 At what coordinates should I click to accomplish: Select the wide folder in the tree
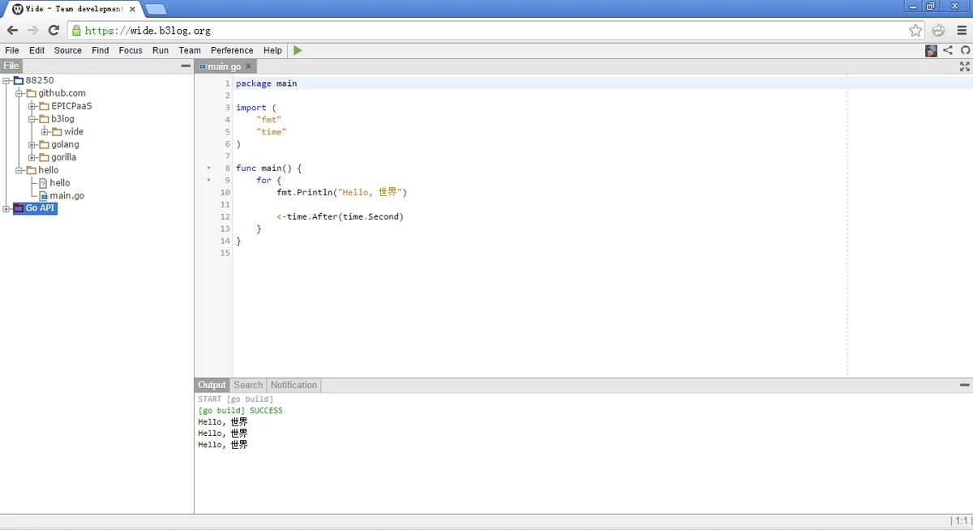(74, 131)
